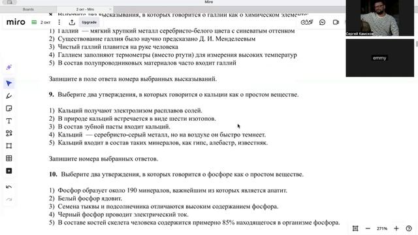418x235 pixels.
Task: Open the help question mark
Action: [x=409, y=228]
